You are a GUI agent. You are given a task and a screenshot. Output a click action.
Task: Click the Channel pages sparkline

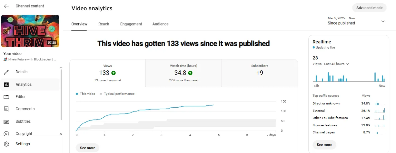pos(380,132)
